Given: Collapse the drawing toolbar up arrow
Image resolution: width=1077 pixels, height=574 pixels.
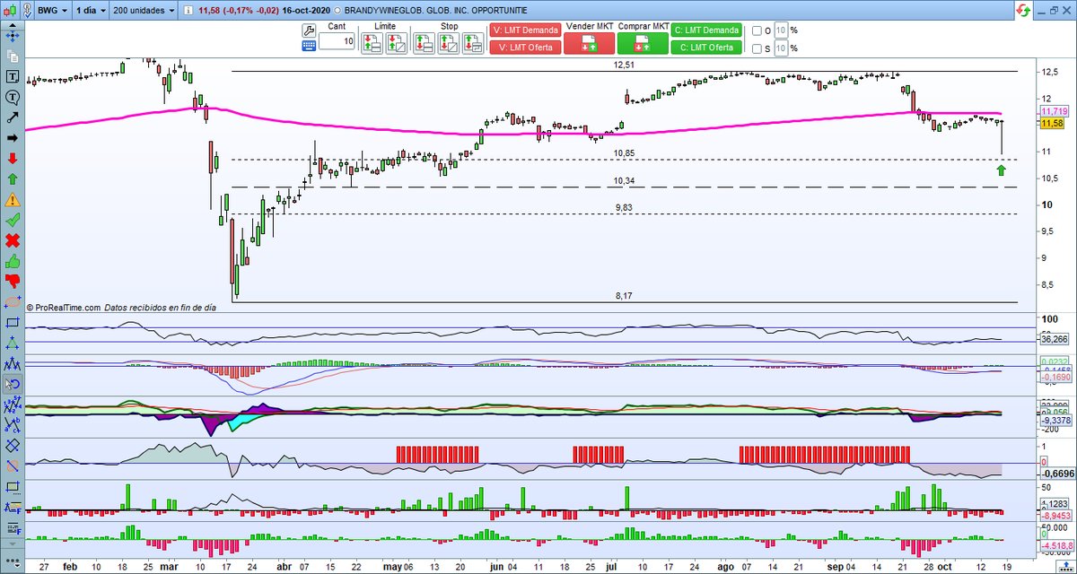Looking at the screenshot, I should 13,27.
